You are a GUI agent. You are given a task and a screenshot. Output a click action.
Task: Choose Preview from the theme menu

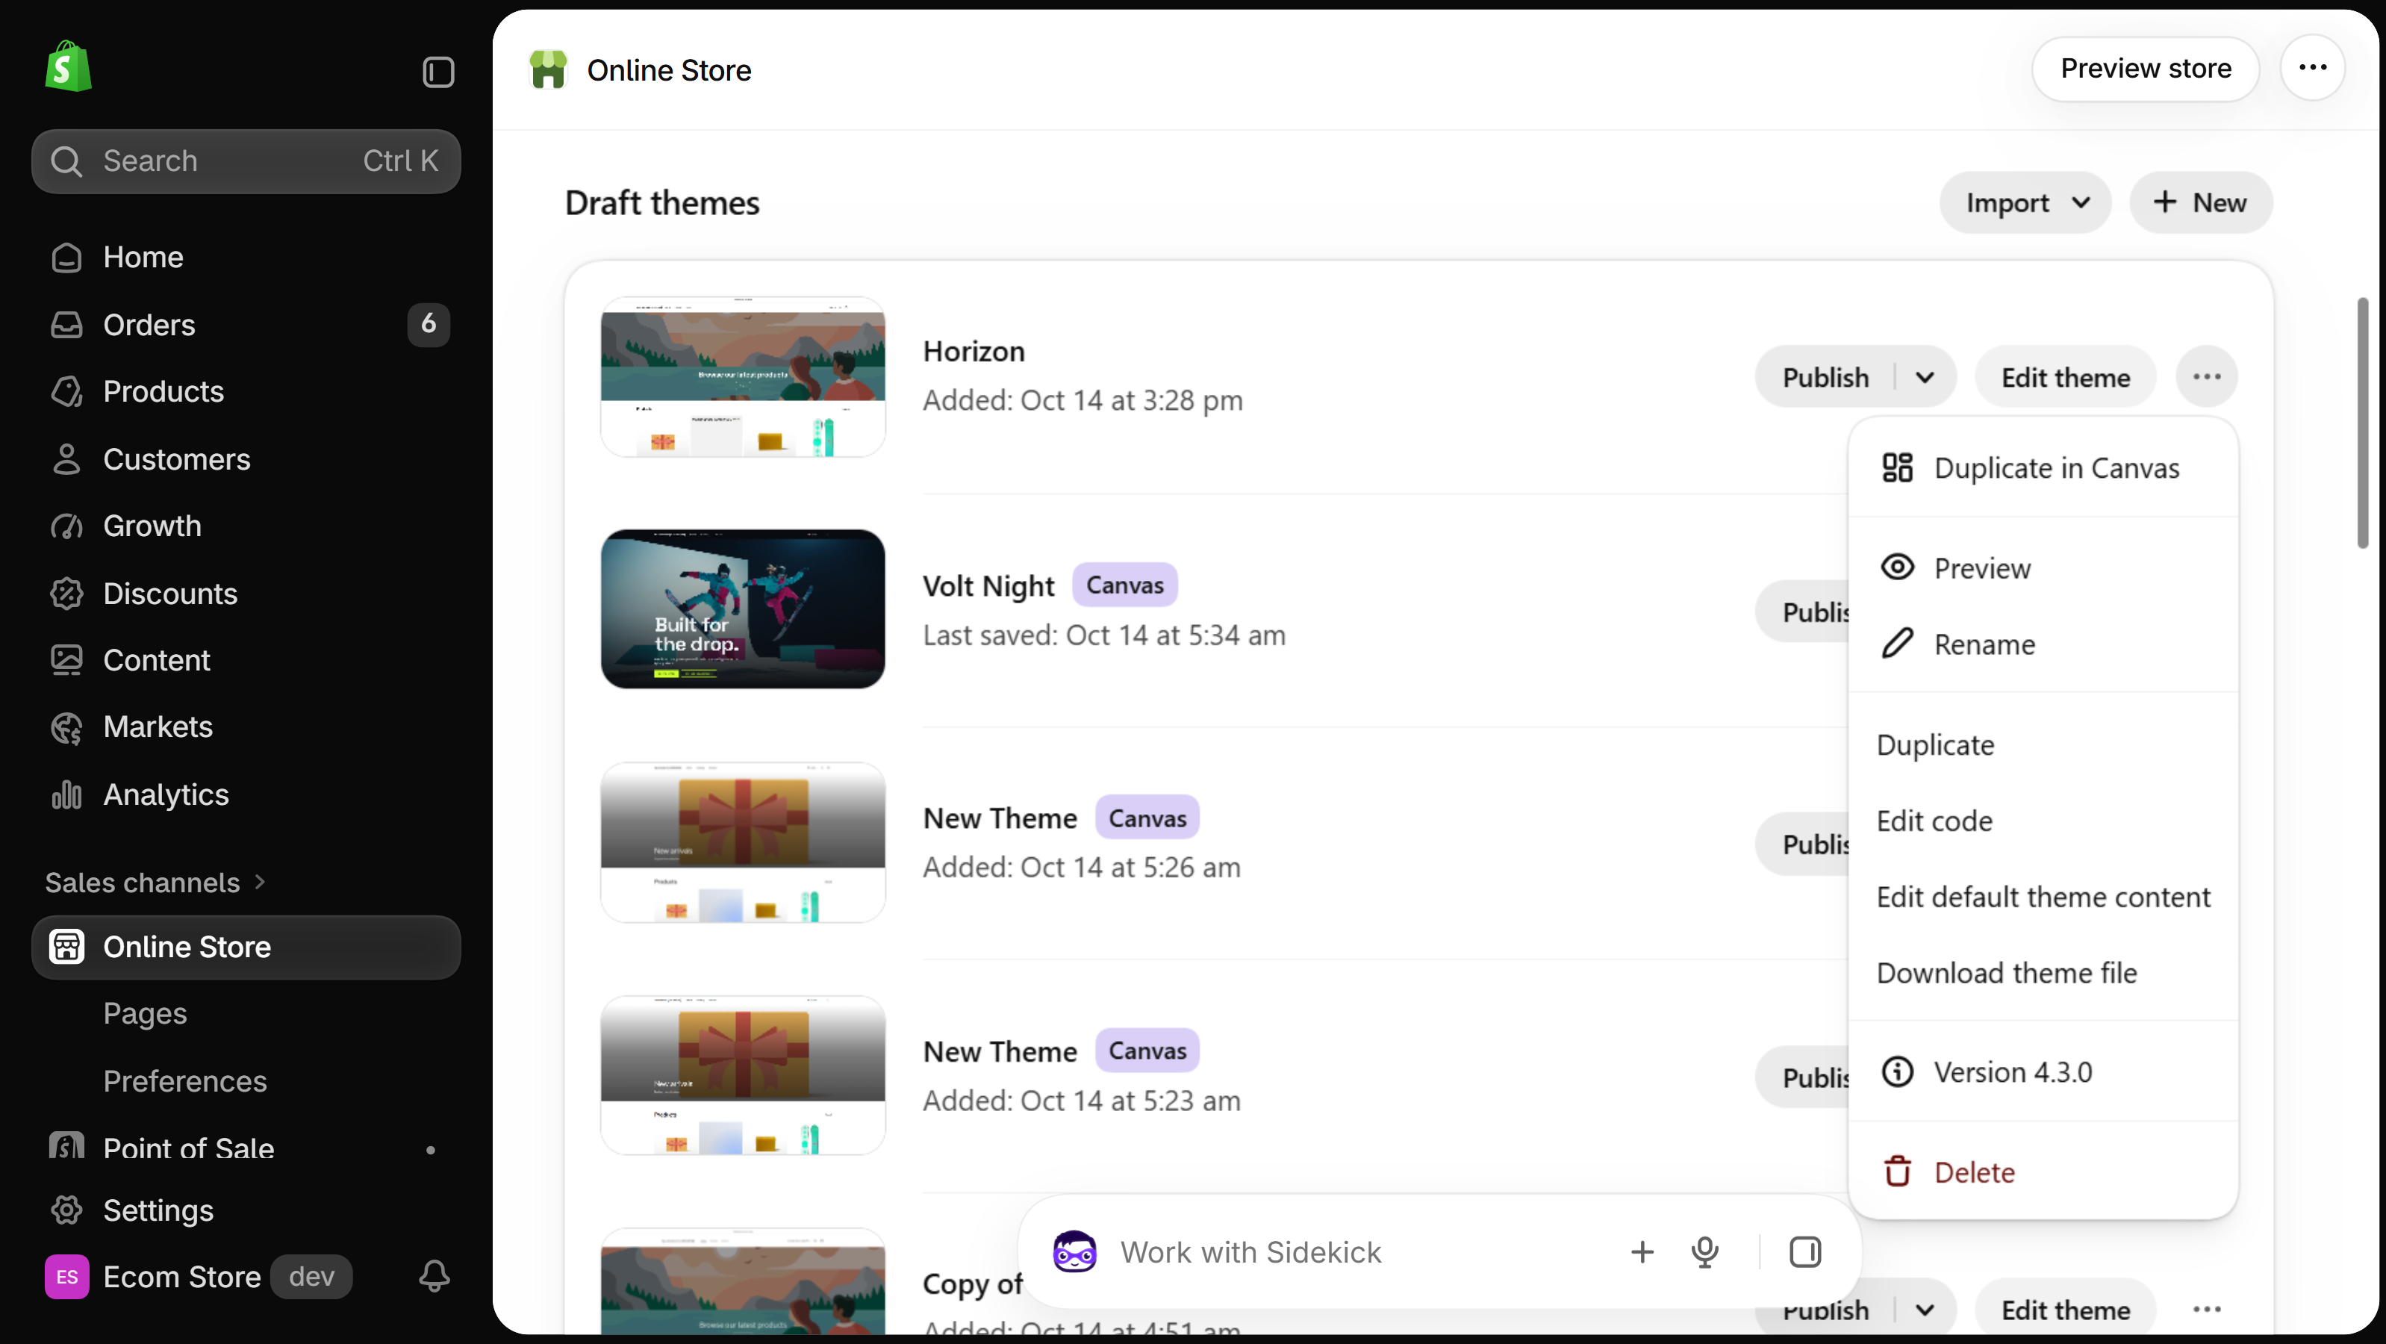2043,567
